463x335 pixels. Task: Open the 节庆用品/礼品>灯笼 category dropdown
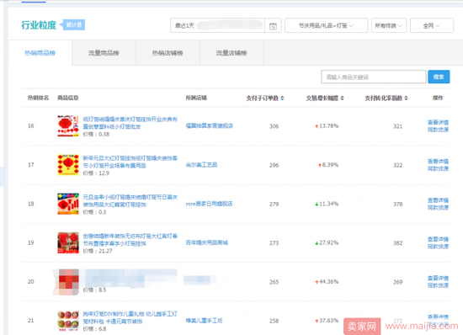(326, 25)
